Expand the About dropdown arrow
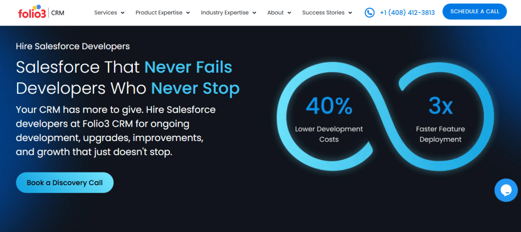The height and width of the screenshot is (232, 521). [290, 13]
